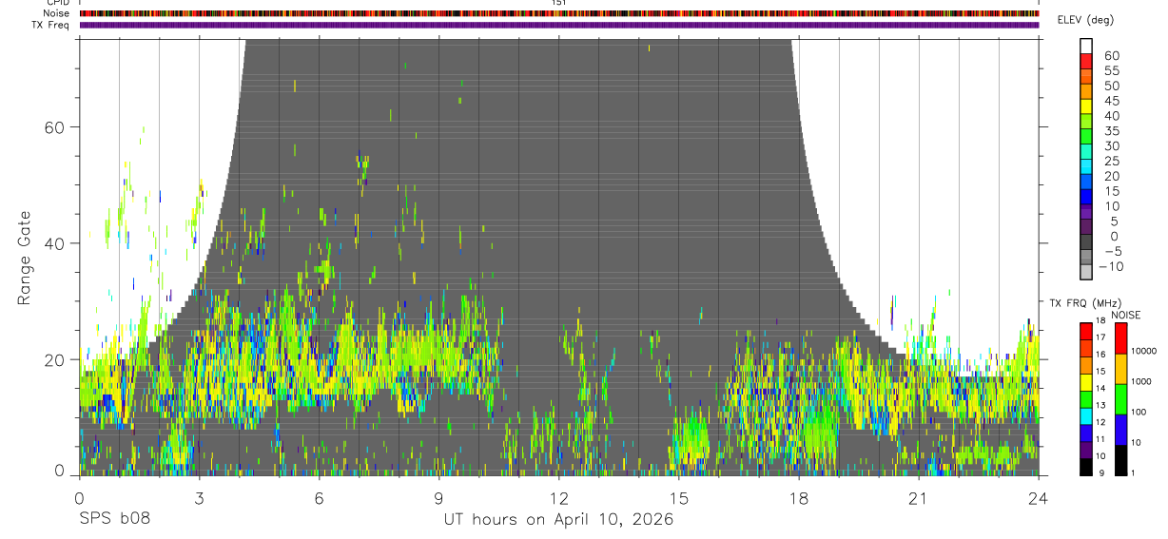This screenshot has height=539, width=1168.
Task: Select the 'Range Gate' y-axis label
Action: pyautogui.click(x=27, y=259)
